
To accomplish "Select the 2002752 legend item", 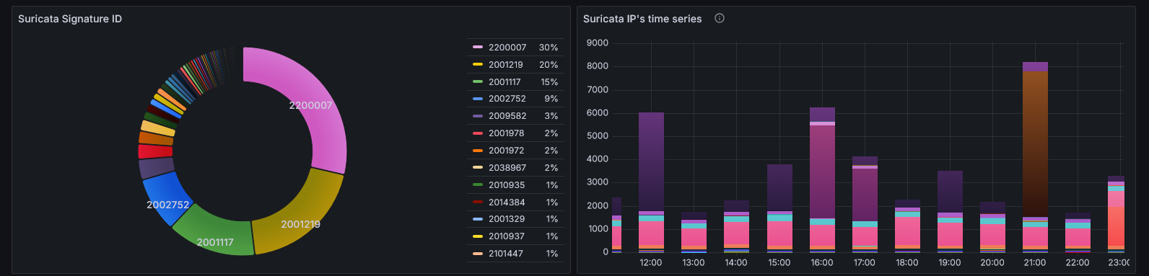I will (507, 99).
